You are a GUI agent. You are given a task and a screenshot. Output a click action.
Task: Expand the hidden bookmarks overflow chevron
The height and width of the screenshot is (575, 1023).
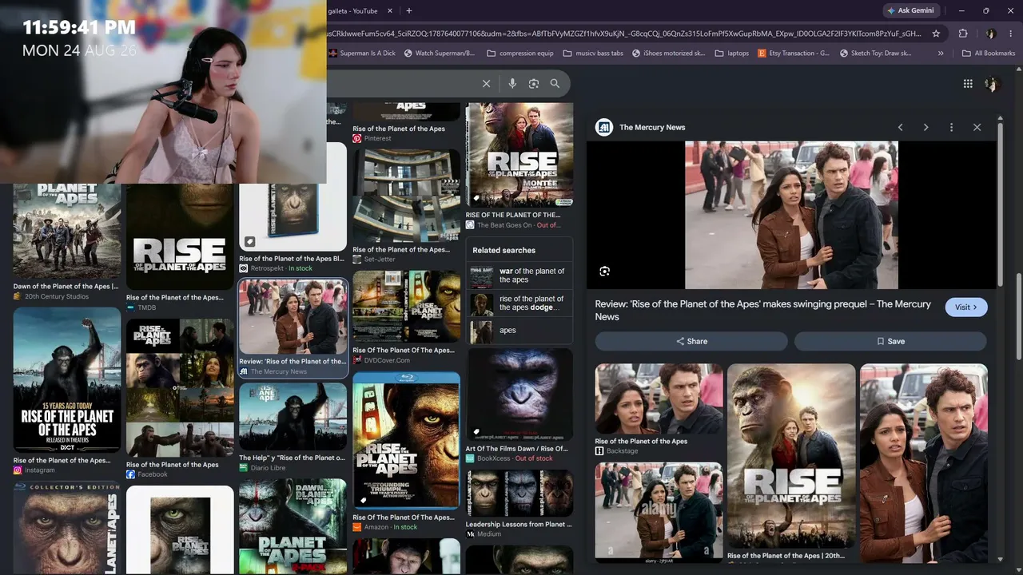(x=941, y=54)
